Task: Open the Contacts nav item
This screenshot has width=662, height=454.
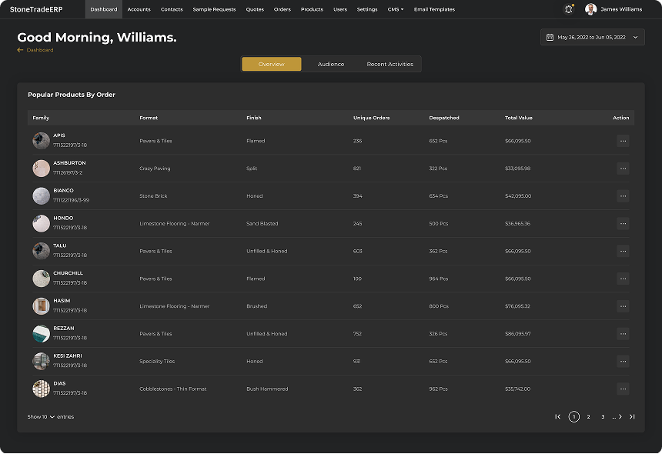Action: [172, 9]
